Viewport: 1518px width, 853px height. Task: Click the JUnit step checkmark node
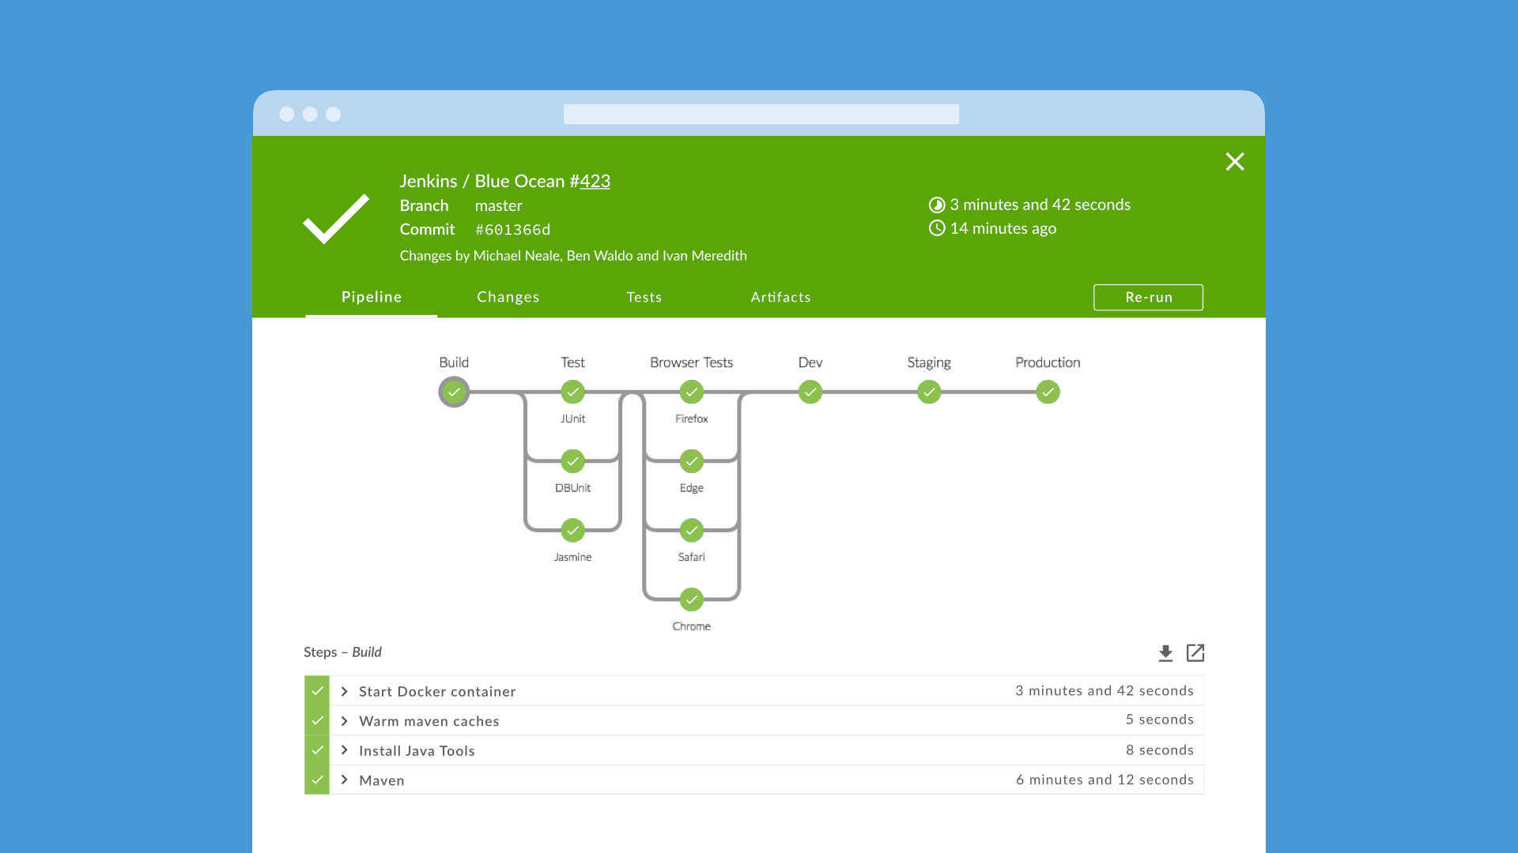572,392
